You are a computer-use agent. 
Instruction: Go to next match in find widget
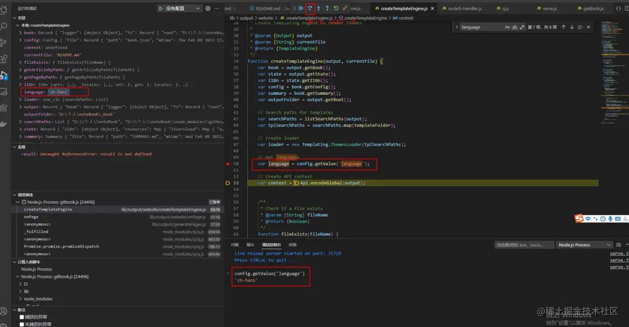tap(573, 27)
